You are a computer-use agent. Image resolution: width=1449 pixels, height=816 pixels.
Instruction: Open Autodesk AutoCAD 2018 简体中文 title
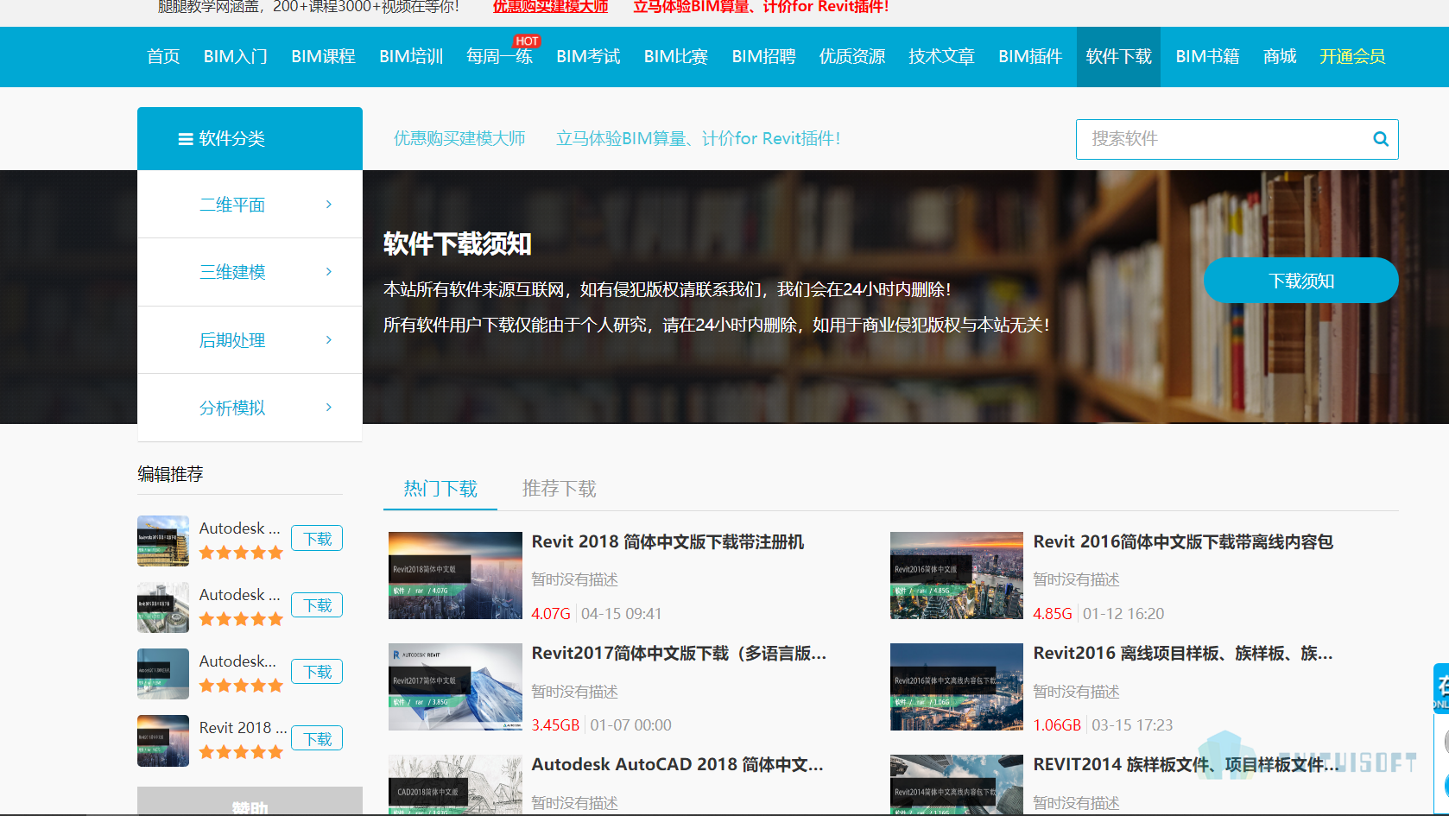point(677,764)
